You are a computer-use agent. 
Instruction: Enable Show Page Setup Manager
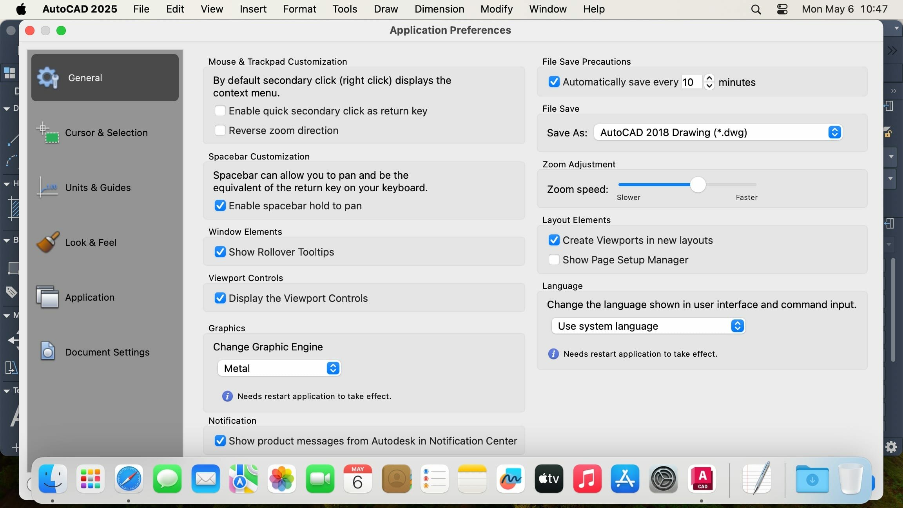[554, 259]
